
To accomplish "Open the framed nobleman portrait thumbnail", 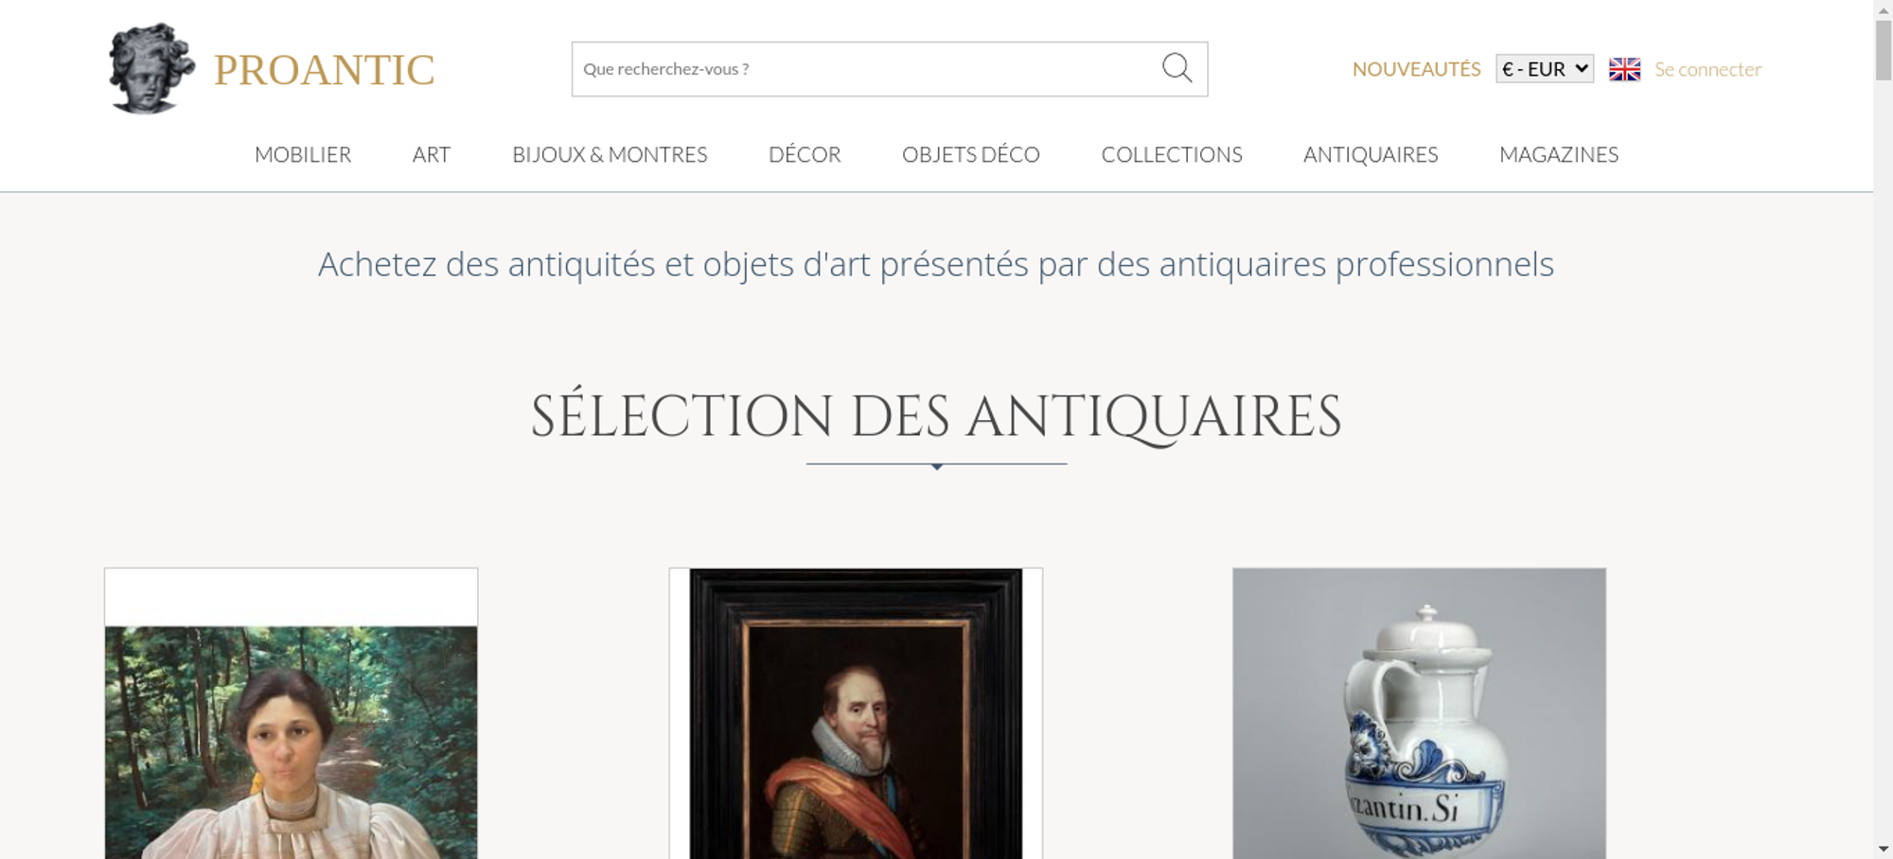I will tap(856, 713).
